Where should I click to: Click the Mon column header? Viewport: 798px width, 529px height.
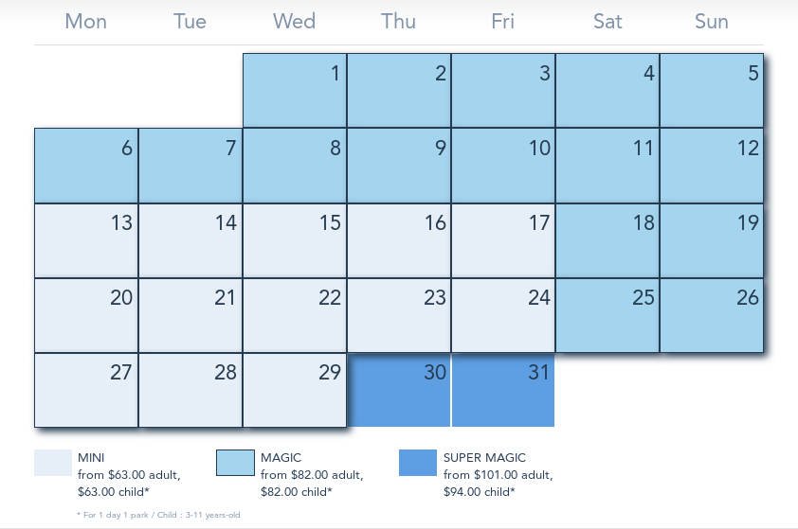click(85, 21)
